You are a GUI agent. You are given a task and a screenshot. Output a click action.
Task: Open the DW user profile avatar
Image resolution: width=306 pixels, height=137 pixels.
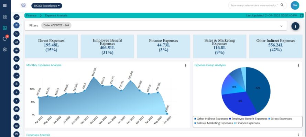pyautogui.click(x=295, y=5)
